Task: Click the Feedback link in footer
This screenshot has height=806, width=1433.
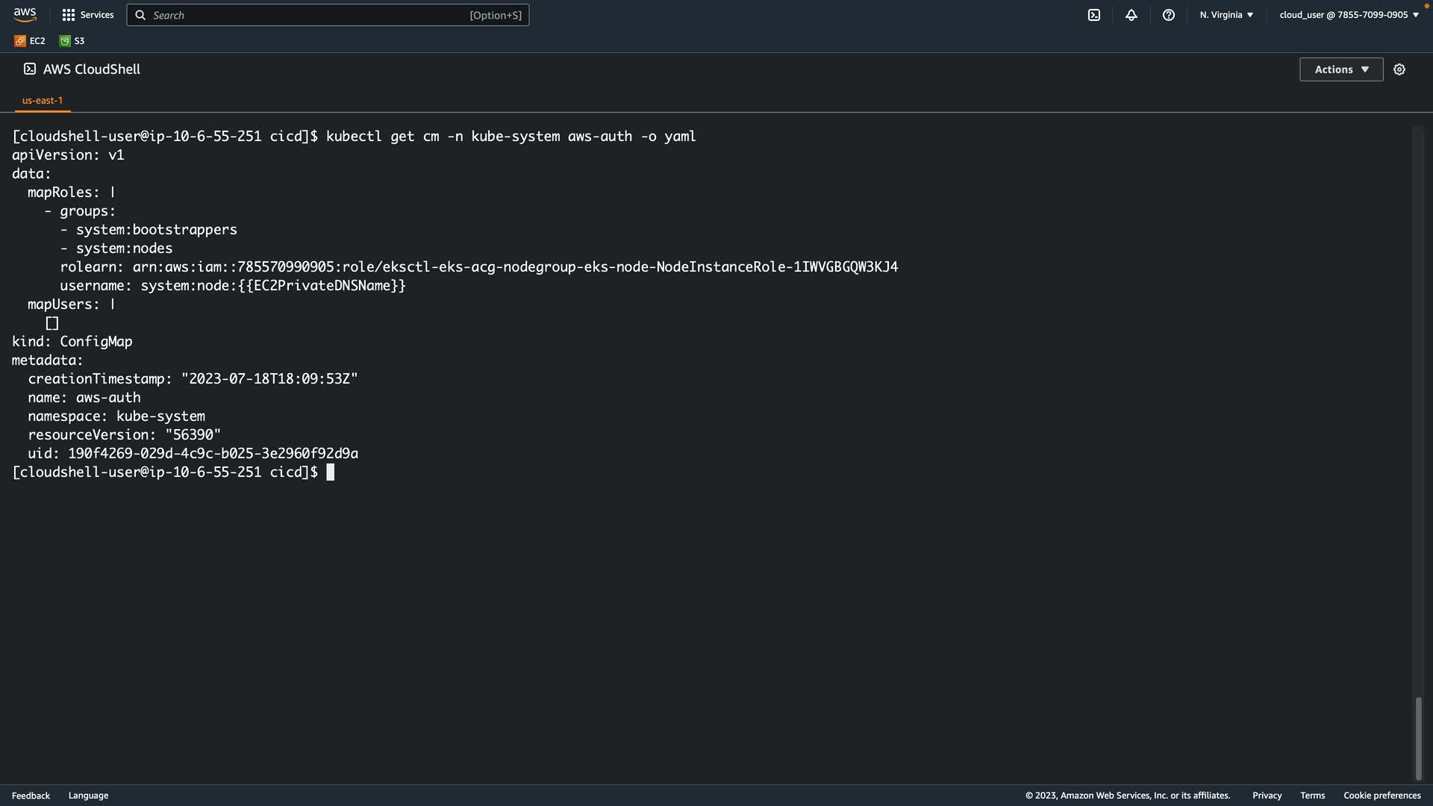Action: point(31,796)
